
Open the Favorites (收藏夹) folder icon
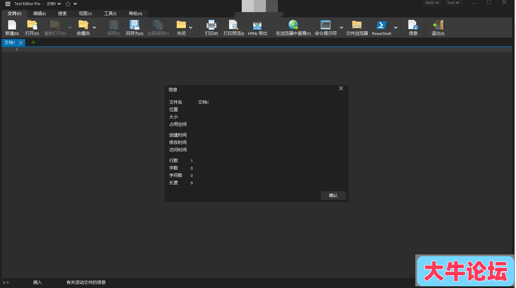(83, 25)
